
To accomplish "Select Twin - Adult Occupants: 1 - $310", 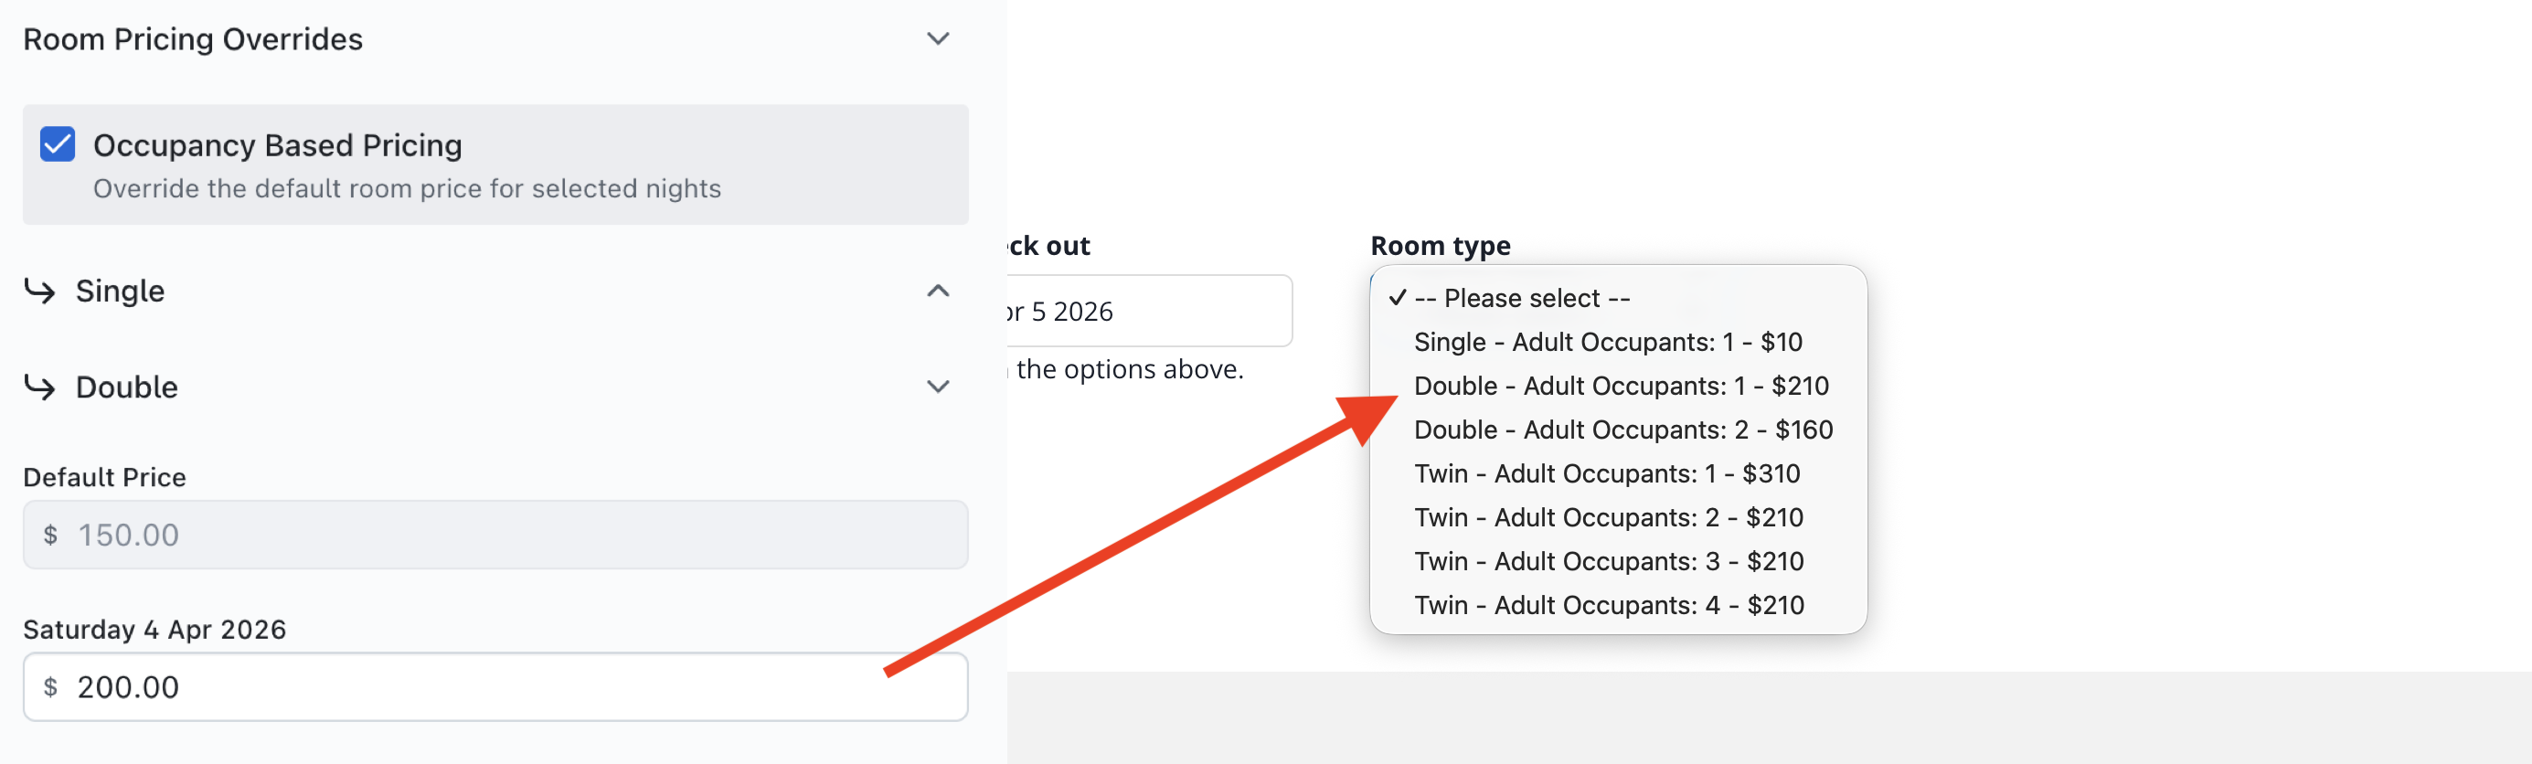I will point(1606,473).
